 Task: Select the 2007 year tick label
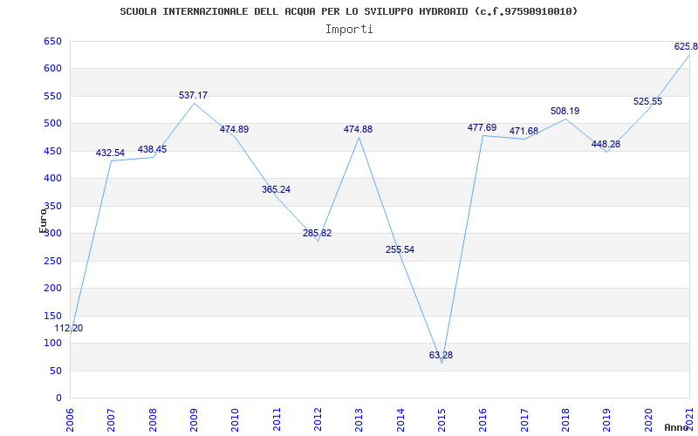[x=112, y=419]
